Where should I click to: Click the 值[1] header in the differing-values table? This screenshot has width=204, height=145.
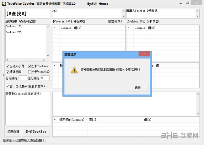click(x=115, y=120)
